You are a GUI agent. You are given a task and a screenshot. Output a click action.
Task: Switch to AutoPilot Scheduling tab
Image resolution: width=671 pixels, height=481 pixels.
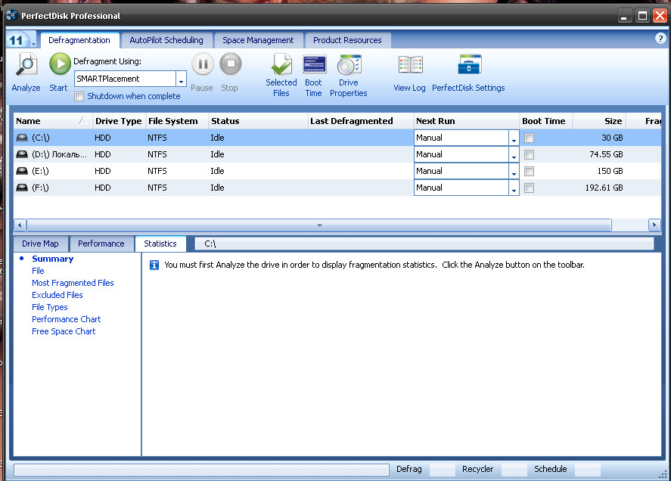coord(166,40)
